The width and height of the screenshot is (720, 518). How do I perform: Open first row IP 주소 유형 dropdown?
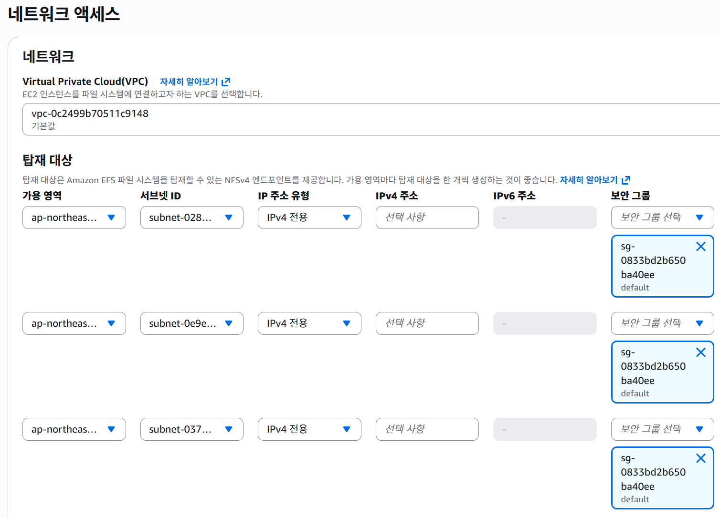(x=309, y=218)
